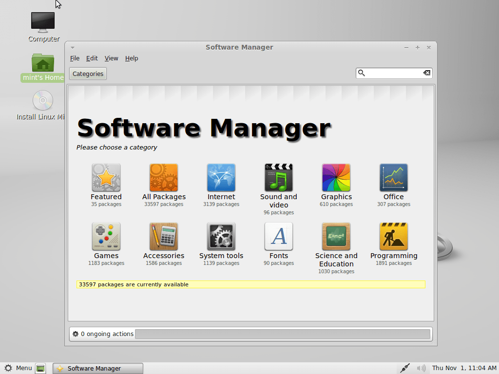
Task: Click the Games category label
Action: (106, 256)
